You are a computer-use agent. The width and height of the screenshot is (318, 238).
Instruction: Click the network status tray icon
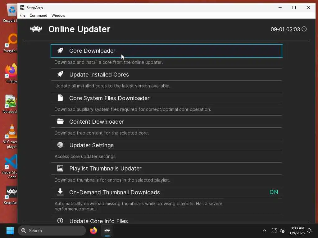point(274,231)
